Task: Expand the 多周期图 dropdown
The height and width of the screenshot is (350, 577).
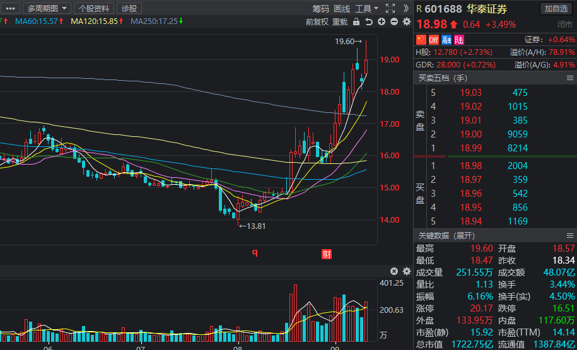Action: pyautogui.click(x=48, y=8)
